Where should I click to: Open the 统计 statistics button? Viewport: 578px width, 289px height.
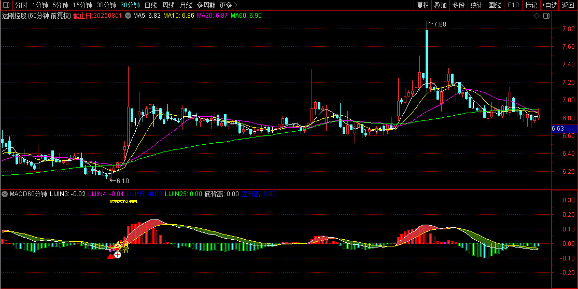click(x=476, y=5)
